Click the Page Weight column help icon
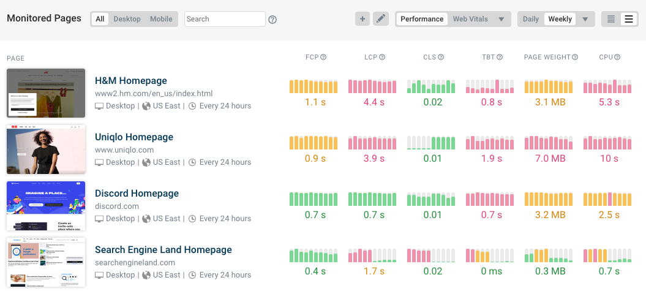This screenshot has width=646, height=291. coord(575,58)
